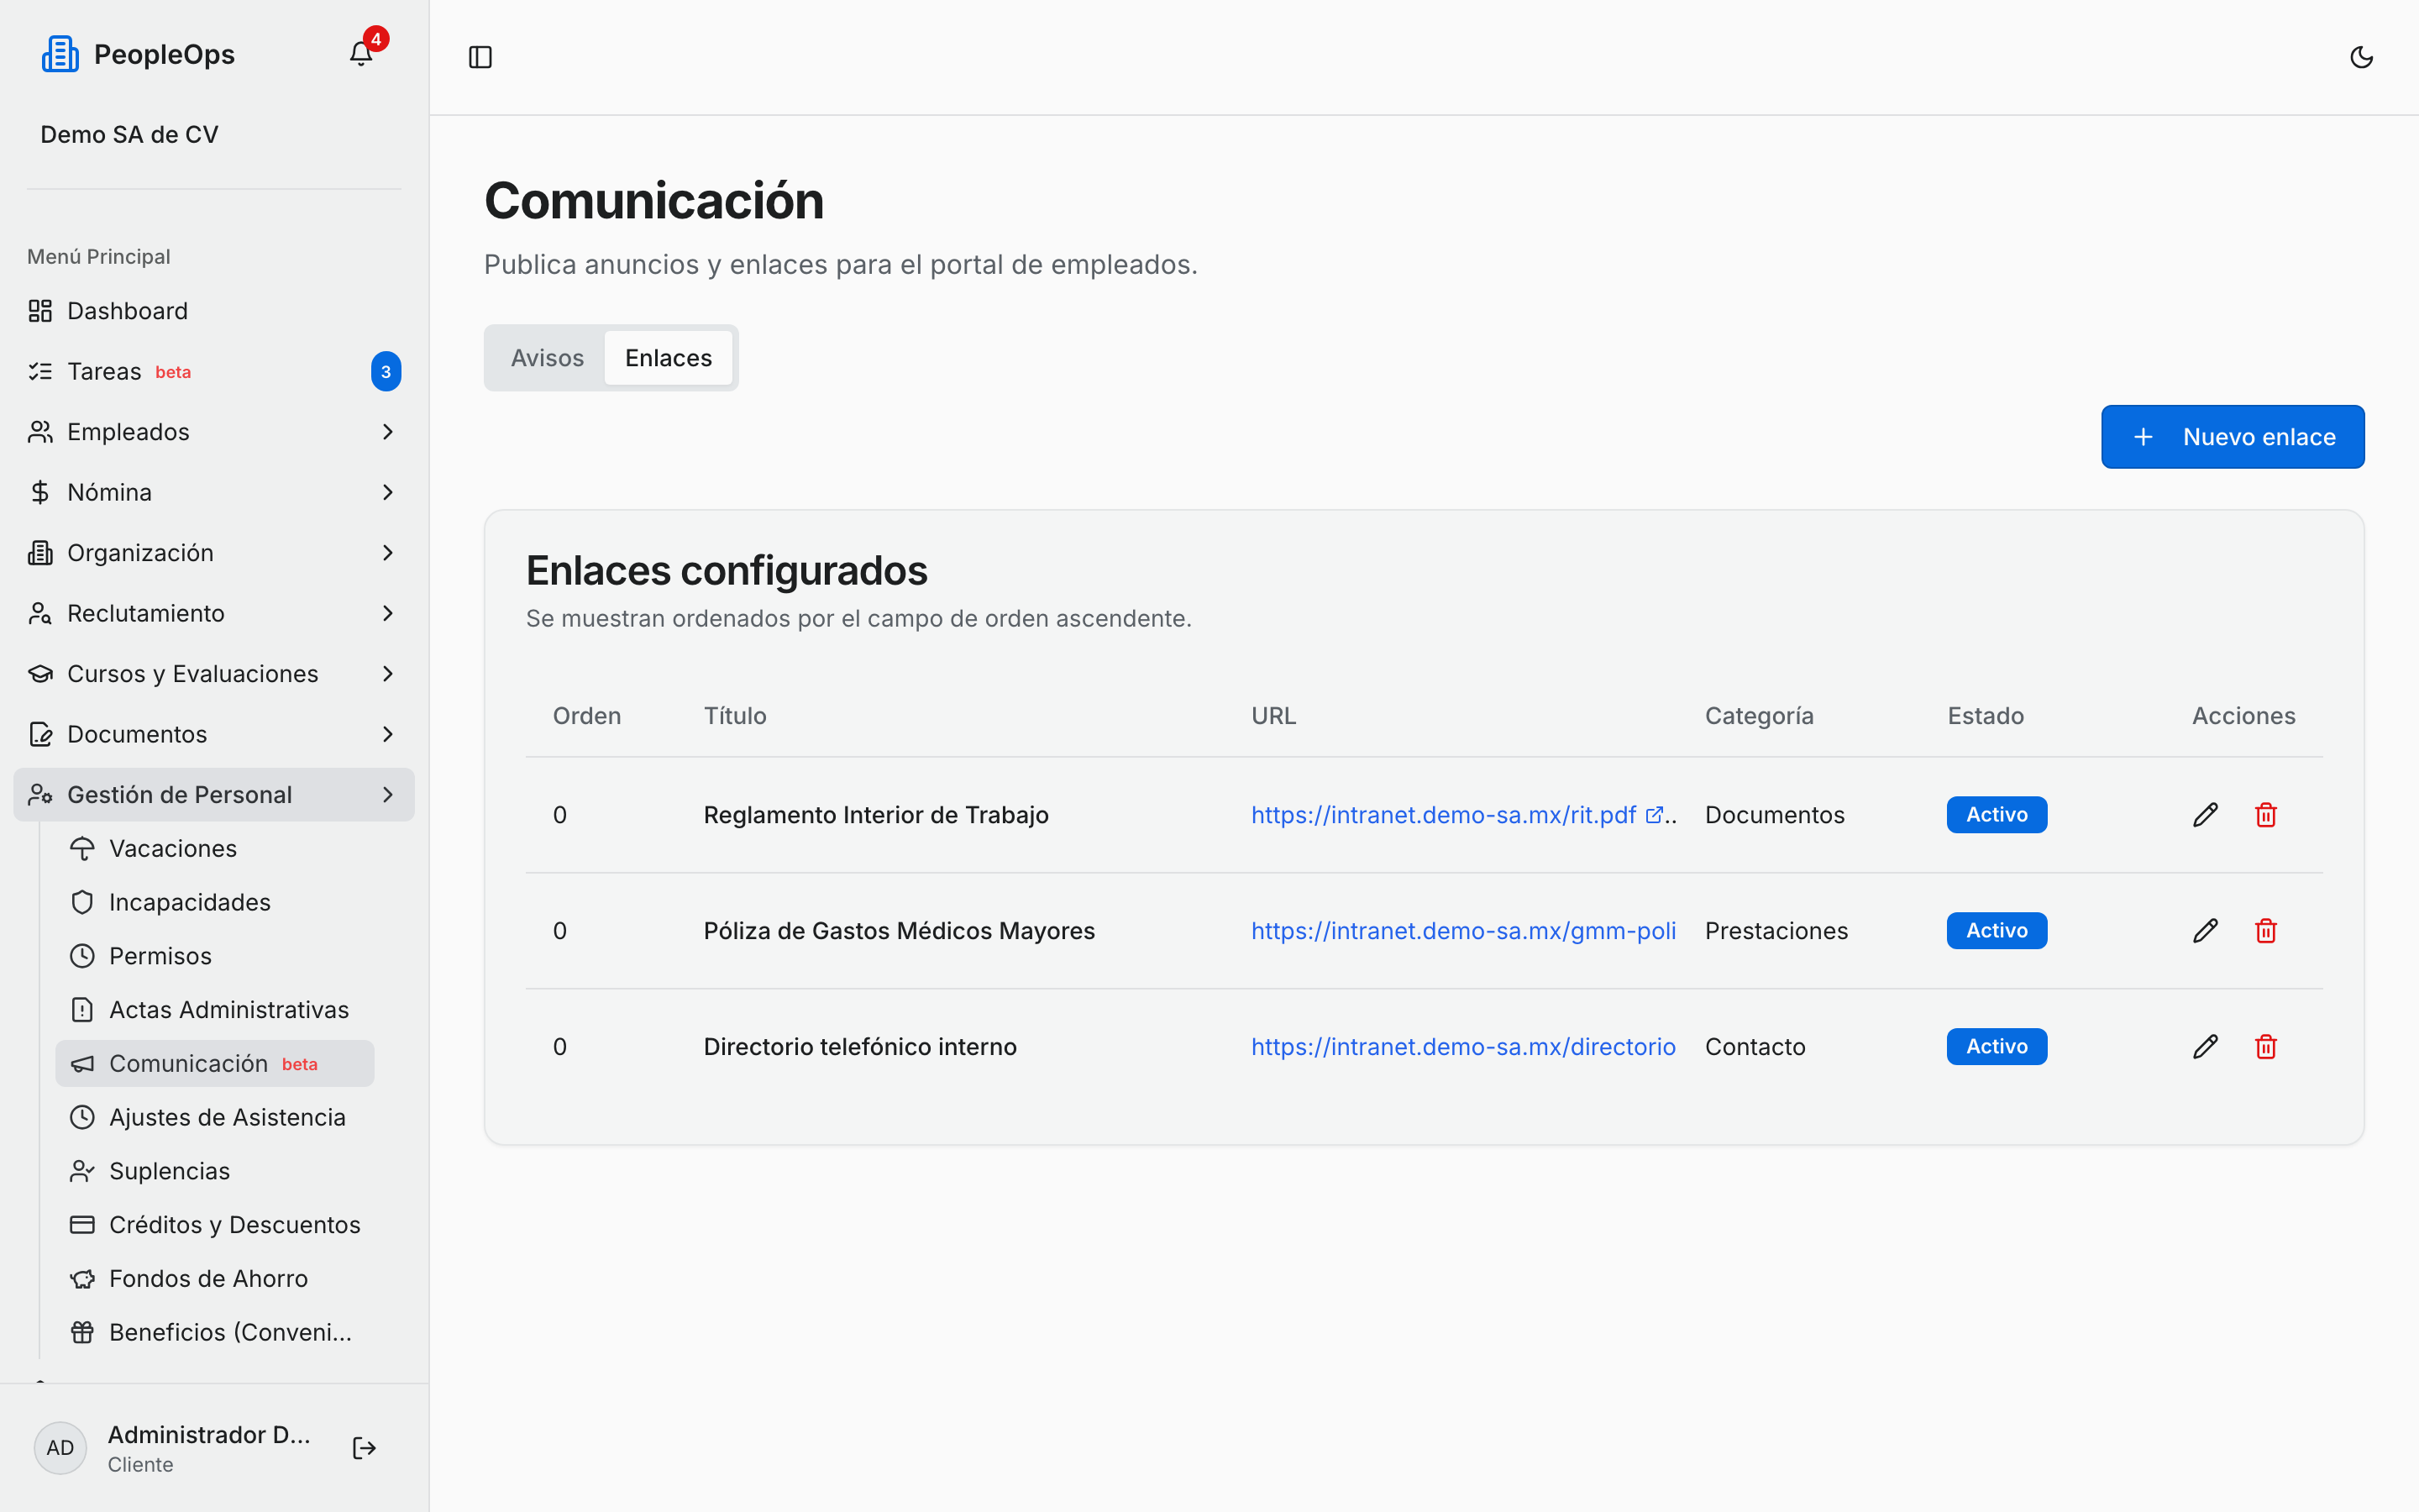Image resolution: width=2419 pixels, height=1512 pixels.
Task: Edit the Directorio telefónico interno row
Action: [x=2205, y=1047]
